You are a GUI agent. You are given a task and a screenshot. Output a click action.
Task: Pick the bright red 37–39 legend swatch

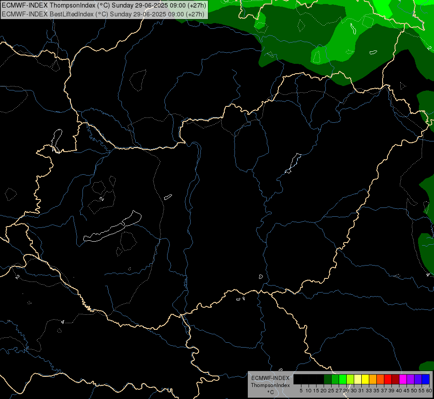pyautogui.click(x=388, y=379)
